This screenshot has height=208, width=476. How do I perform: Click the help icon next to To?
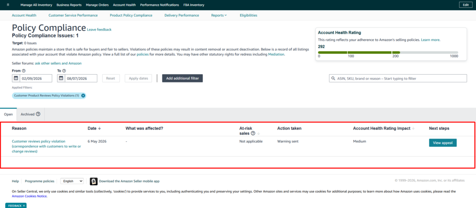64,71
